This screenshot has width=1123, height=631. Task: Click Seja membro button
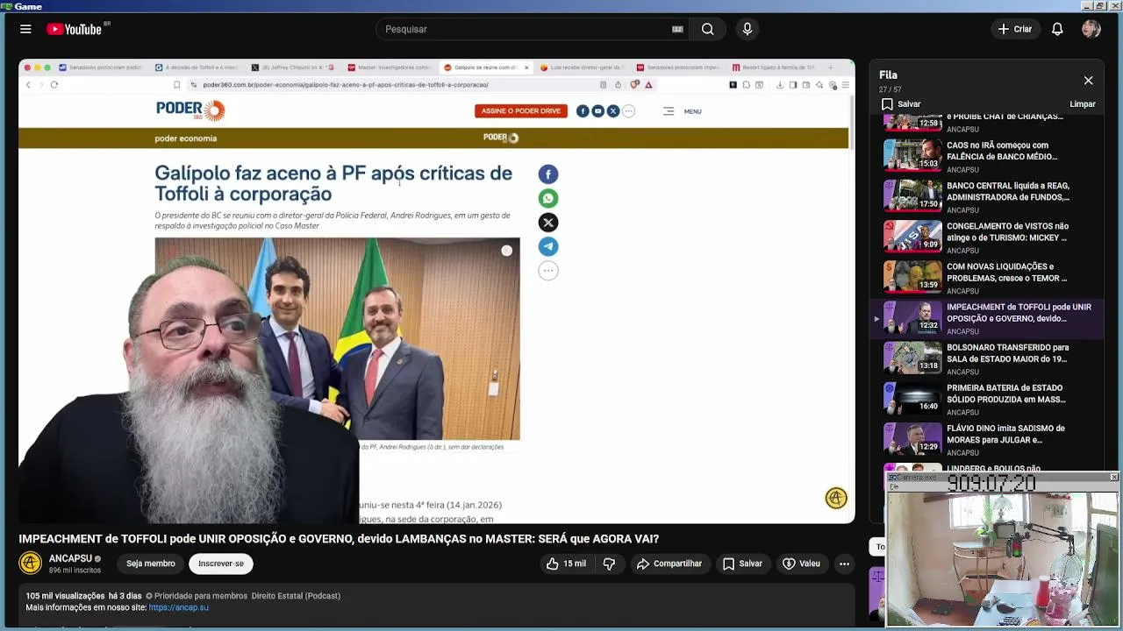pos(150,564)
